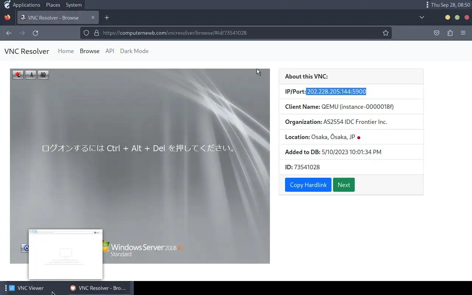This screenshot has height=295, width=472.
Task: Click the Copy Hardlink button
Action: pos(308,185)
